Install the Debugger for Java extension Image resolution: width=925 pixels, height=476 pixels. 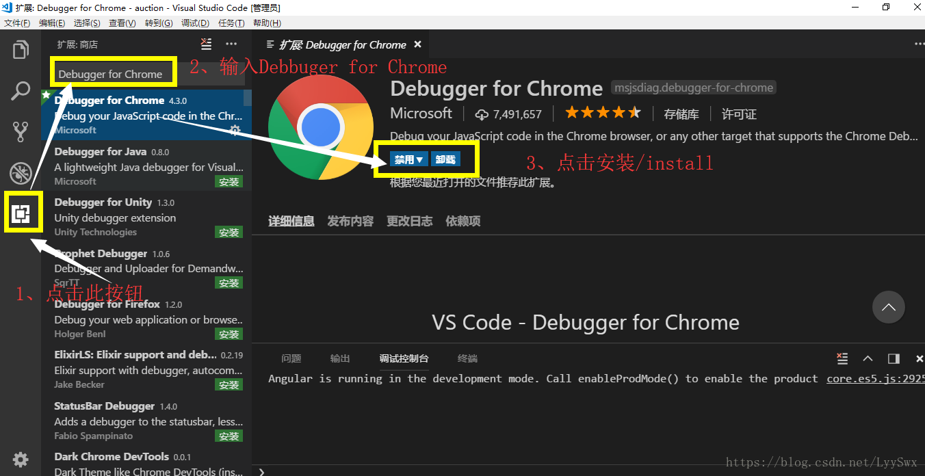pyautogui.click(x=229, y=181)
